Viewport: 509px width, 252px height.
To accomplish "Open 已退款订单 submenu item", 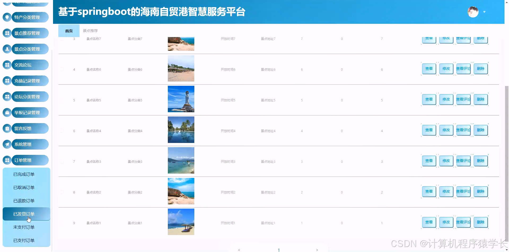I will coord(26,201).
